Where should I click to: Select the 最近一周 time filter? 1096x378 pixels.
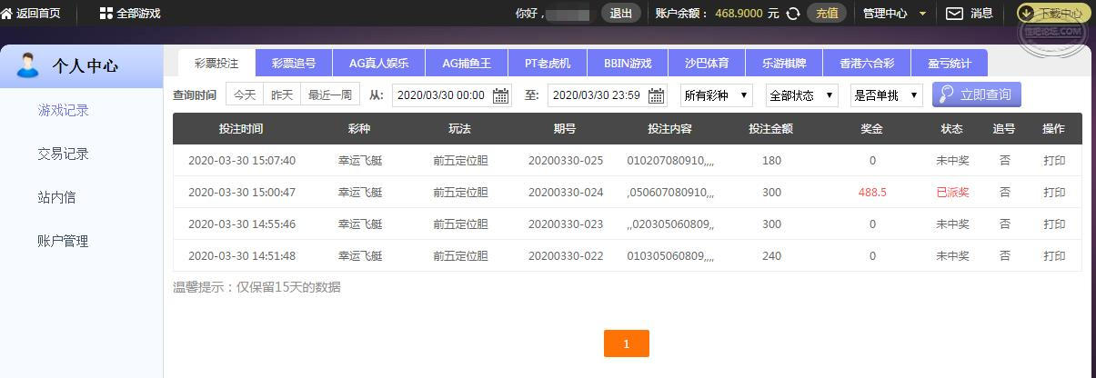click(330, 94)
